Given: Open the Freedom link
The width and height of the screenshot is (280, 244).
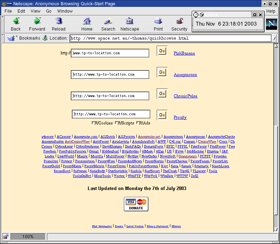Looking at the screenshot, I should point(50,151).
